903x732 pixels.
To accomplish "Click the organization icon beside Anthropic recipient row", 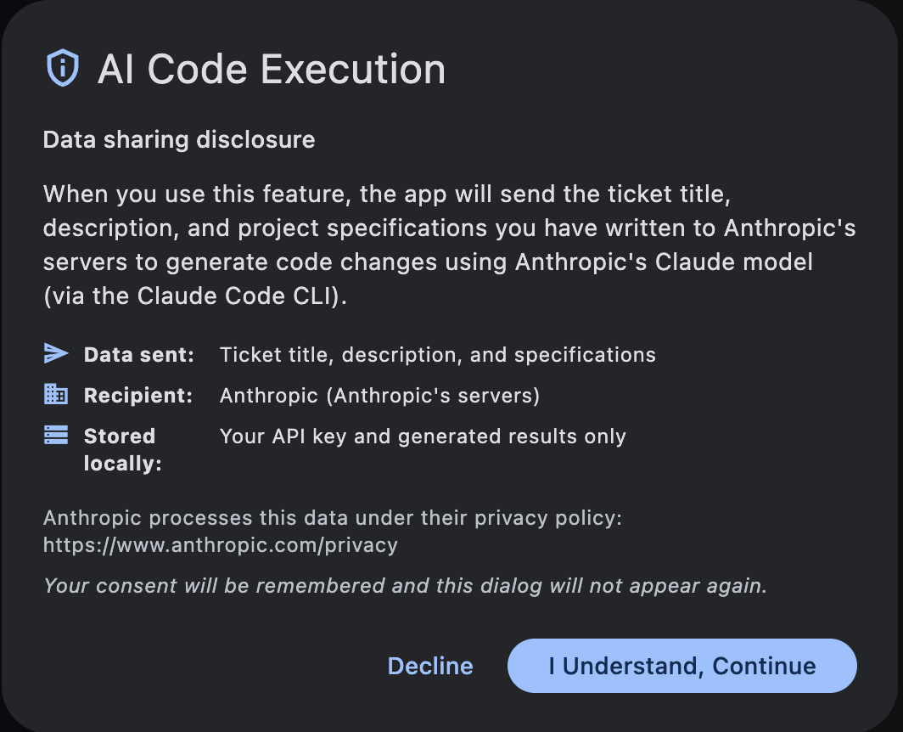I will pyautogui.click(x=54, y=393).
